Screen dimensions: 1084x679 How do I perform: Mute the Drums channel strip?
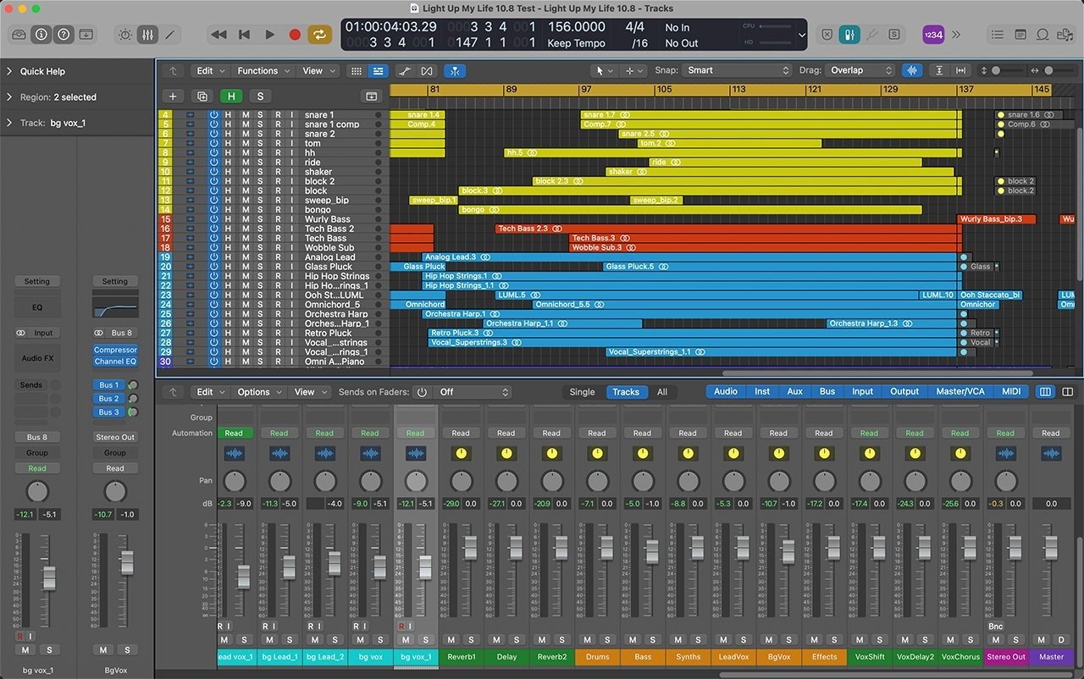point(586,640)
